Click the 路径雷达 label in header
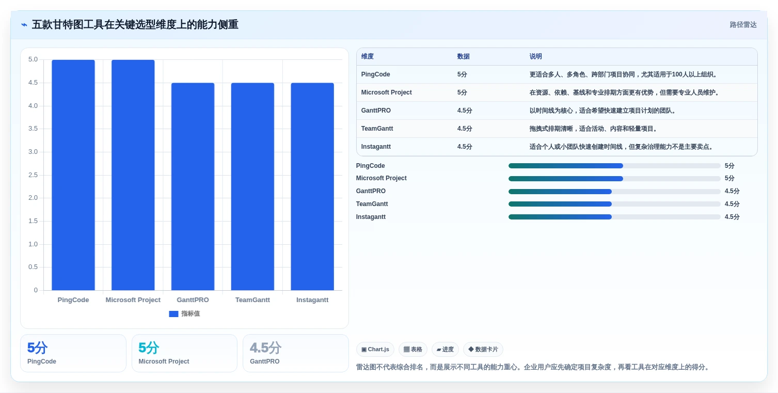This screenshot has height=393, width=778. coord(743,25)
